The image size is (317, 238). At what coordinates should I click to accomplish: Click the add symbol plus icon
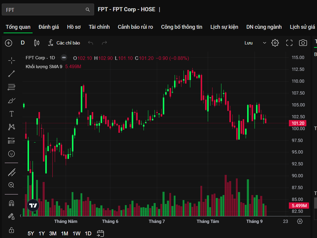tap(9, 43)
